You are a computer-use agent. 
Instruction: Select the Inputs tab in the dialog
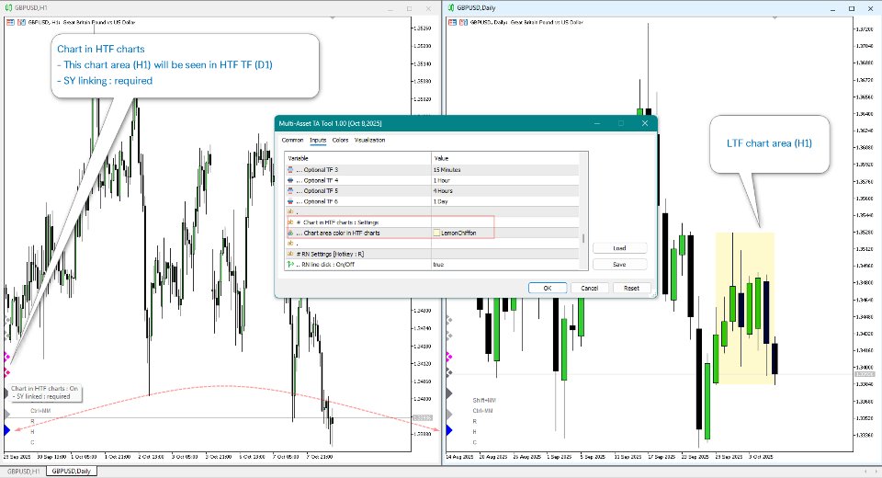318,141
